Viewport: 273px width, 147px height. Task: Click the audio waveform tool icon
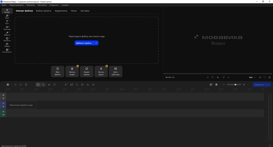(x=66, y=85)
